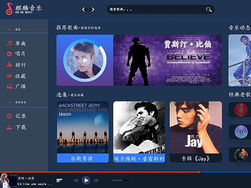Click the music note icon beside 单曲

9,43
